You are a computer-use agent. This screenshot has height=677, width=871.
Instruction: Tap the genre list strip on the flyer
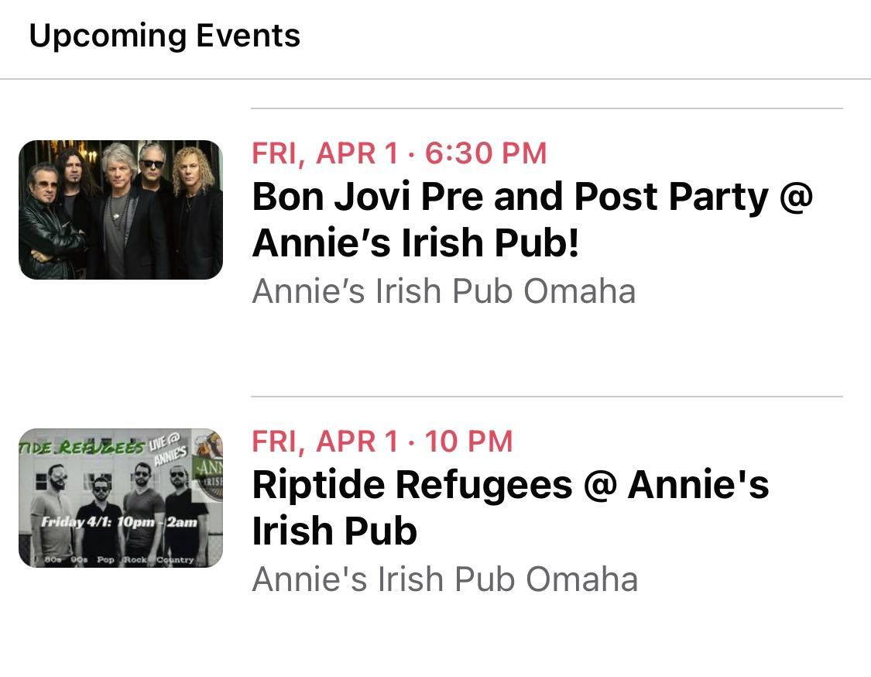(x=116, y=559)
